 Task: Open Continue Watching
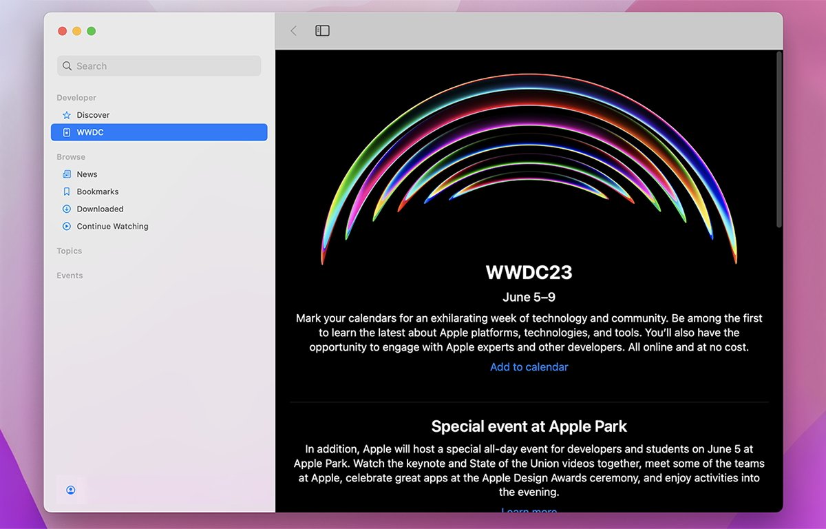click(112, 226)
